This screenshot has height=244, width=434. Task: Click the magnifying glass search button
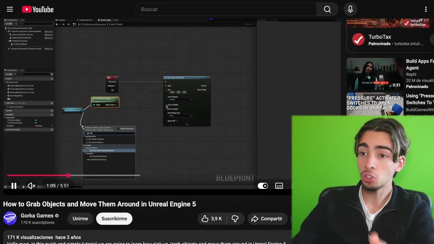[x=327, y=9]
